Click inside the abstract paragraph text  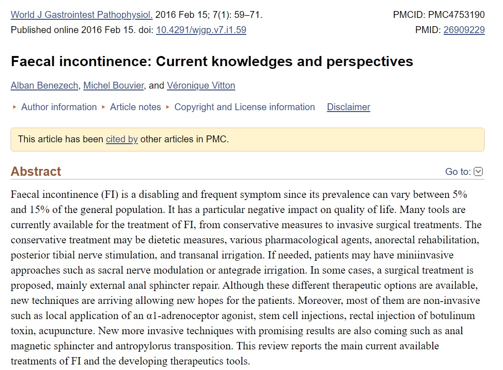click(x=246, y=278)
